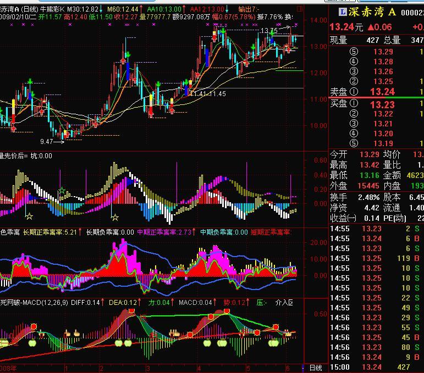Viewport: 424px width, 373px height.
Task: Click the circled 1 icon in 卖盘 row
Action: pyautogui.click(x=353, y=92)
